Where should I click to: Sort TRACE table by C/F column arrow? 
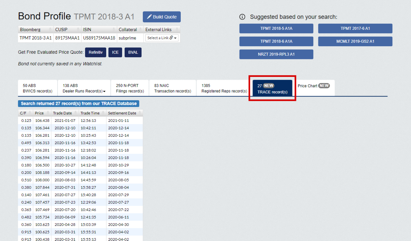click(x=30, y=113)
